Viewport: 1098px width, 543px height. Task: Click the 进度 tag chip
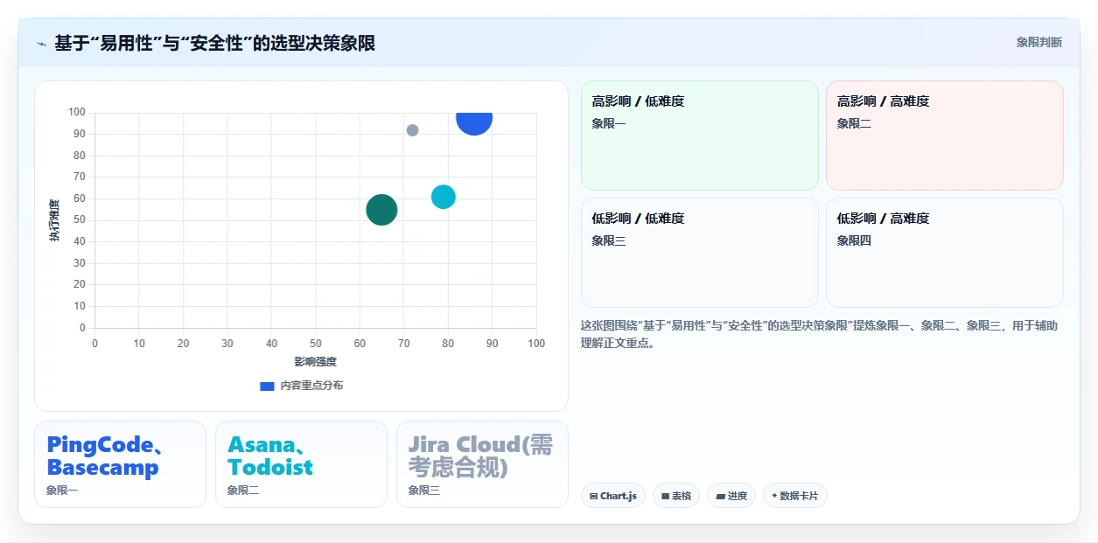[x=731, y=496]
